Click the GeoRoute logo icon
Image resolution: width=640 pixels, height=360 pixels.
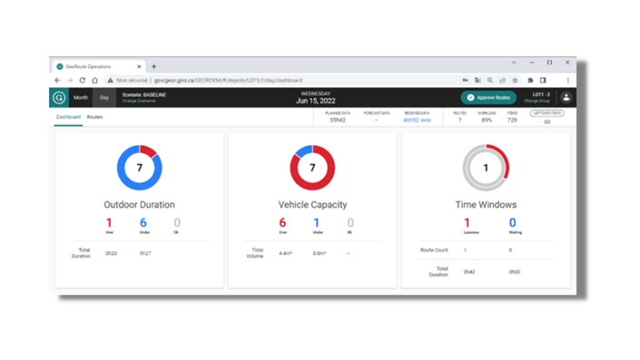click(59, 97)
